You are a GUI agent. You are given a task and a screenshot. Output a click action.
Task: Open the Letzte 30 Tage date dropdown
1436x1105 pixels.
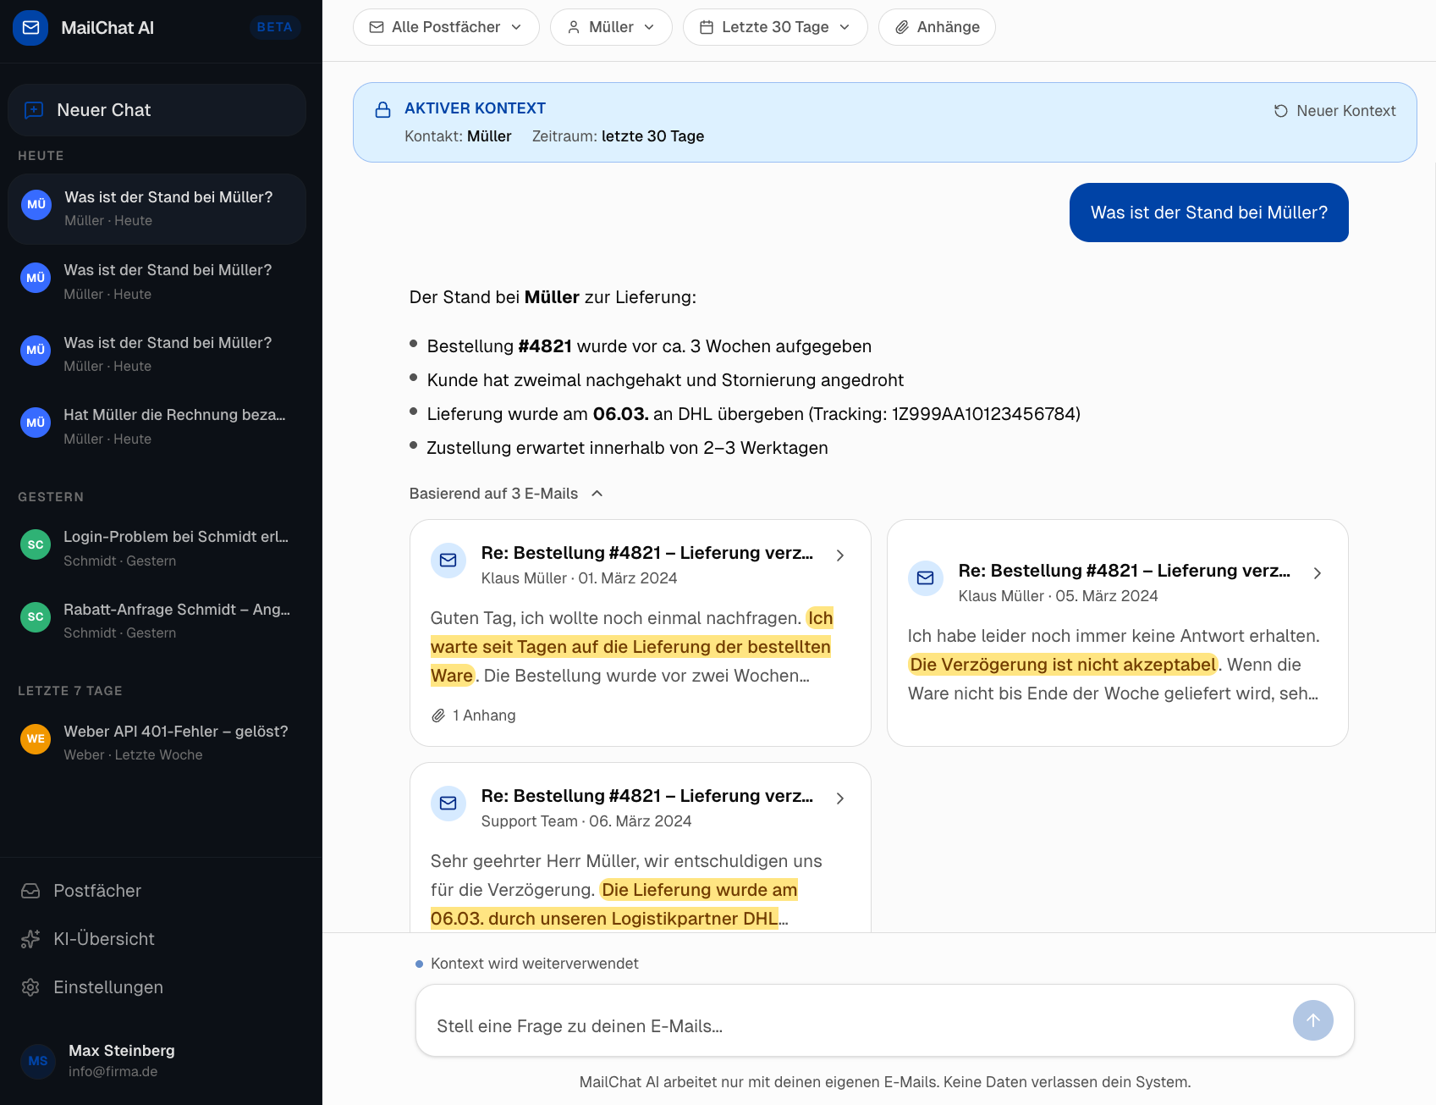tap(774, 27)
